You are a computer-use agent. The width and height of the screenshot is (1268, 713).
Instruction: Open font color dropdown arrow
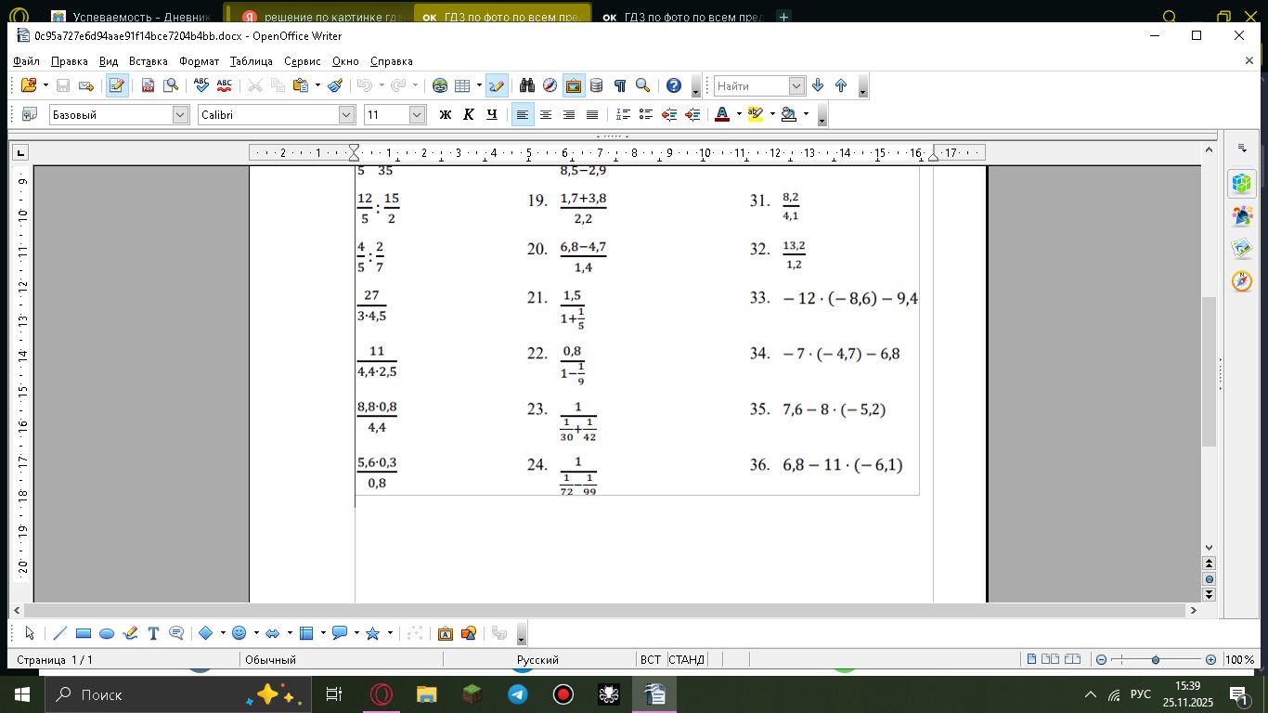[x=739, y=114]
